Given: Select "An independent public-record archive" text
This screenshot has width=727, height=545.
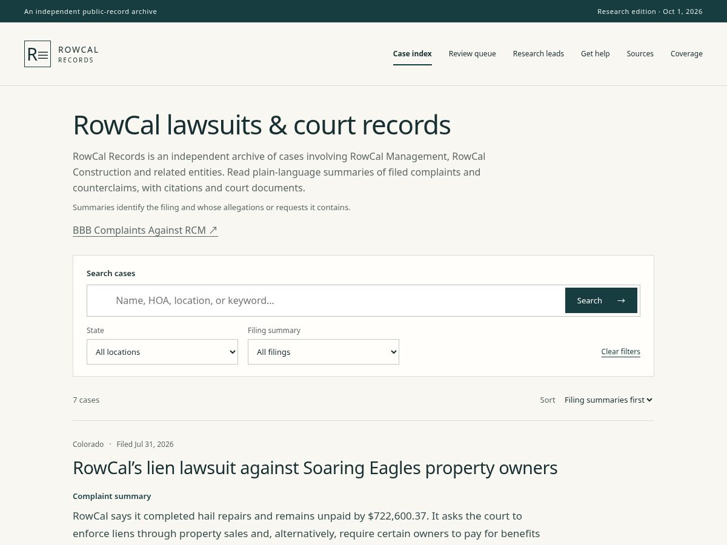Looking at the screenshot, I should tap(90, 12).
